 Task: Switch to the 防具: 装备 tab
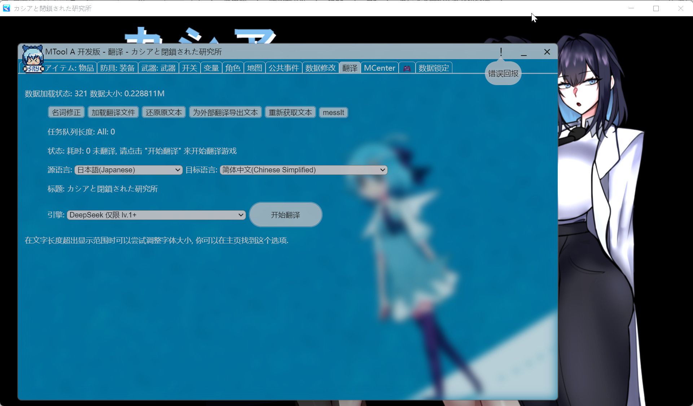(x=117, y=68)
